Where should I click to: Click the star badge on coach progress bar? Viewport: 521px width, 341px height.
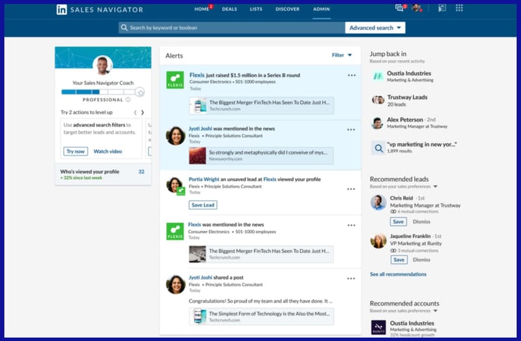point(139,92)
